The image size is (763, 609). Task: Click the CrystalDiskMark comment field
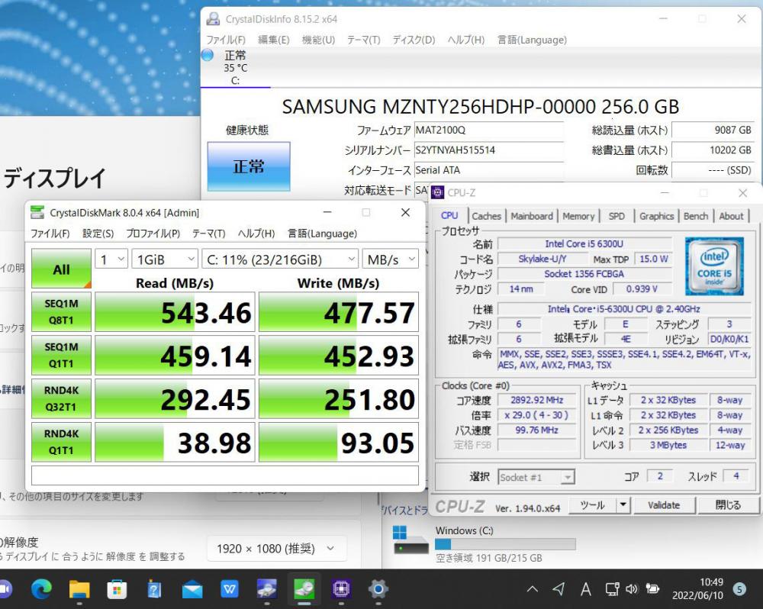pos(225,475)
